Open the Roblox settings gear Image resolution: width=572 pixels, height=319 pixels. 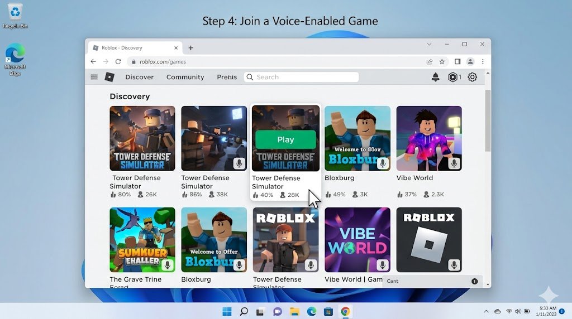click(x=472, y=77)
